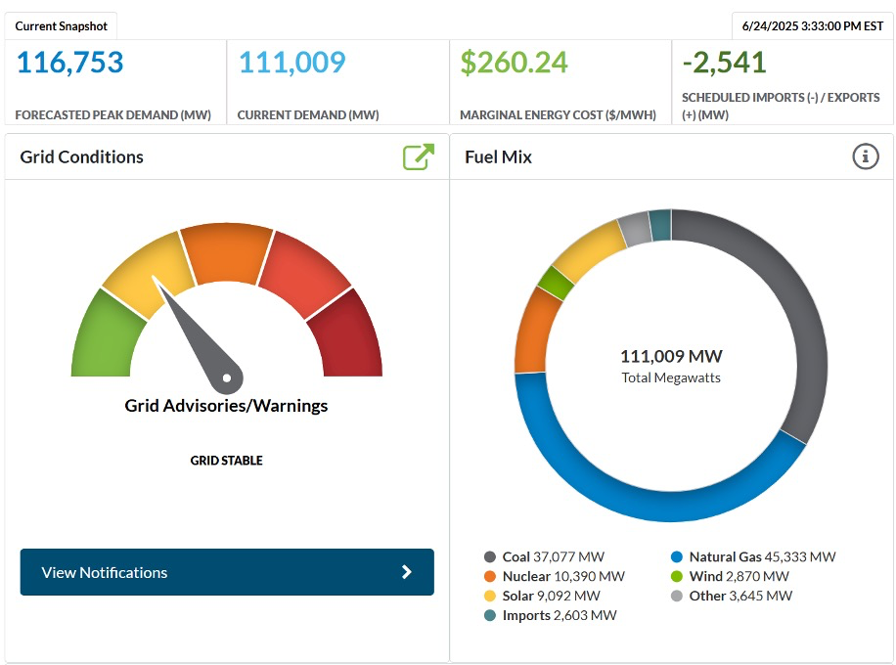
Task: Click the Fuel Mix info icon
Action: click(866, 156)
